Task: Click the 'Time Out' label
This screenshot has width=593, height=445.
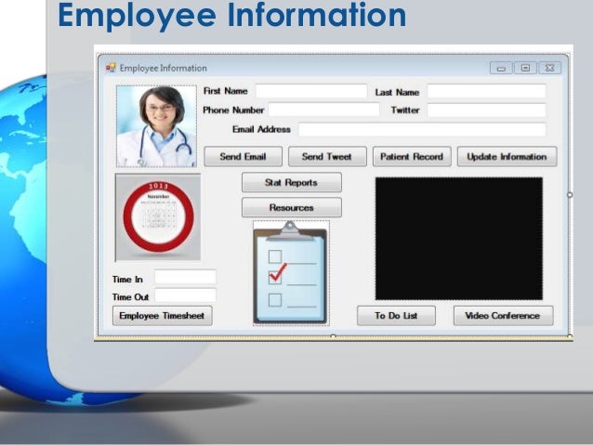Action: click(130, 297)
